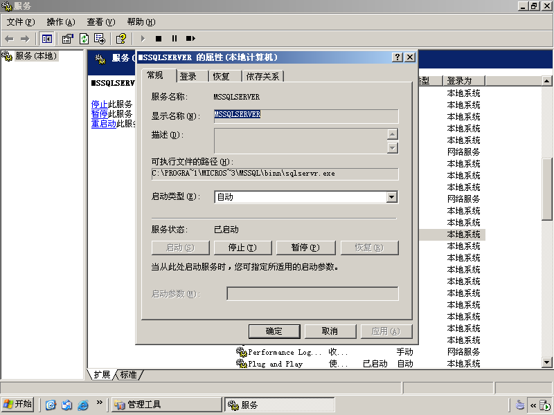
Task: Expand quick launch overflow chevron
Action: coord(99,403)
